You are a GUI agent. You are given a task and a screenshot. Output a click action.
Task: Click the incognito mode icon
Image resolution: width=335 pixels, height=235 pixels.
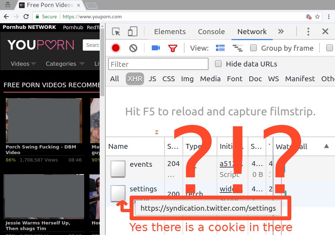[x=8, y=5]
